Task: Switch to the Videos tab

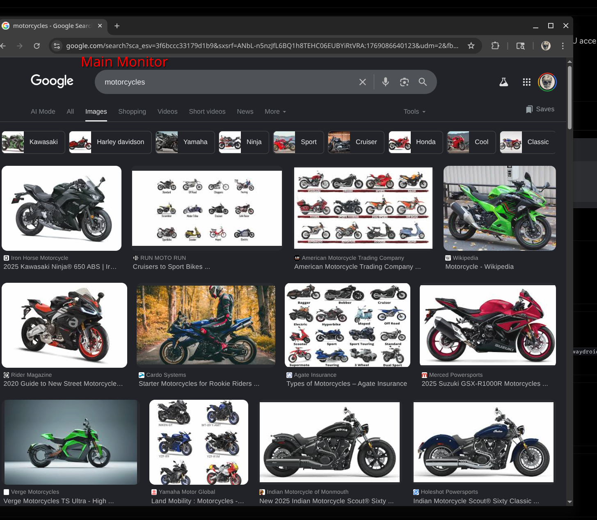Action: point(167,112)
